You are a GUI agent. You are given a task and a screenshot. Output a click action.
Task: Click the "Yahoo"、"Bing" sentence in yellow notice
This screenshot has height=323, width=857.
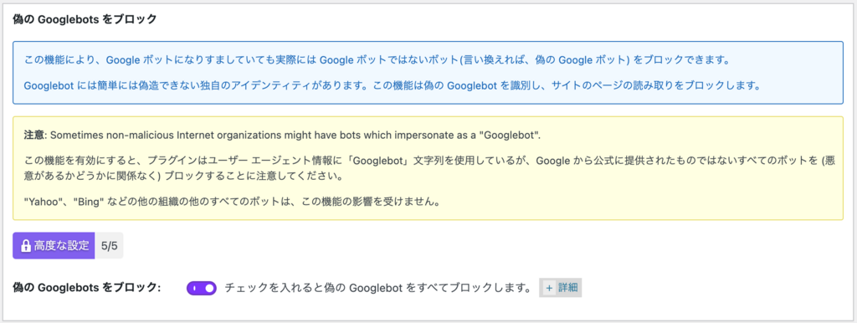(x=233, y=202)
